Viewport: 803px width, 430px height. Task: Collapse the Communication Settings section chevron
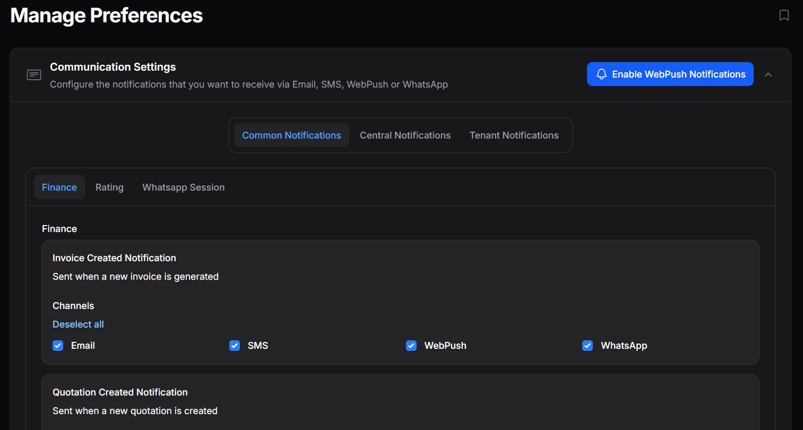[x=768, y=75]
